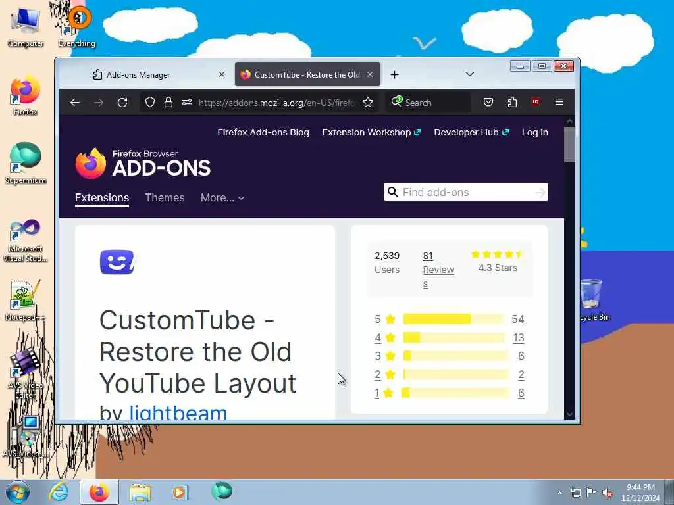
Task: Open Windows Media Player from taskbar
Action: (179, 492)
